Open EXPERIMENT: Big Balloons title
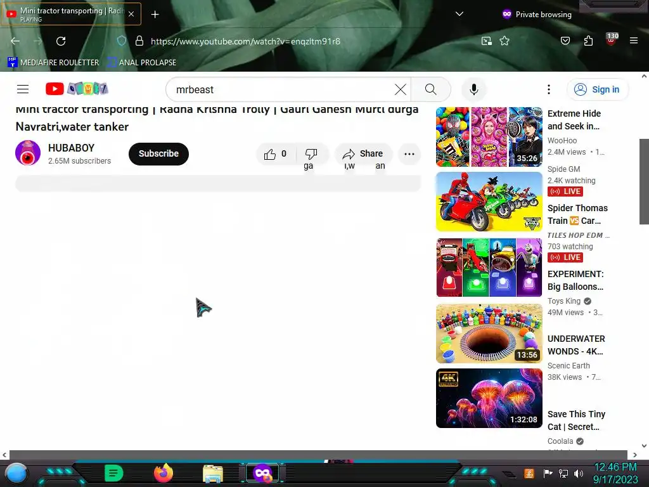Screen dimensions: 649x487 click(x=575, y=280)
